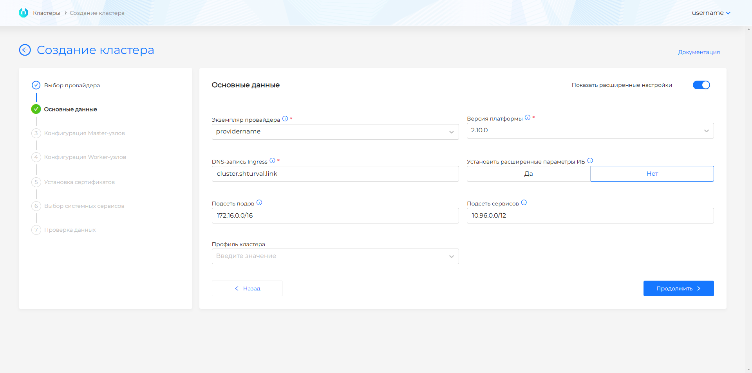
Task: Open the username account menu
Action: tap(711, 13)
